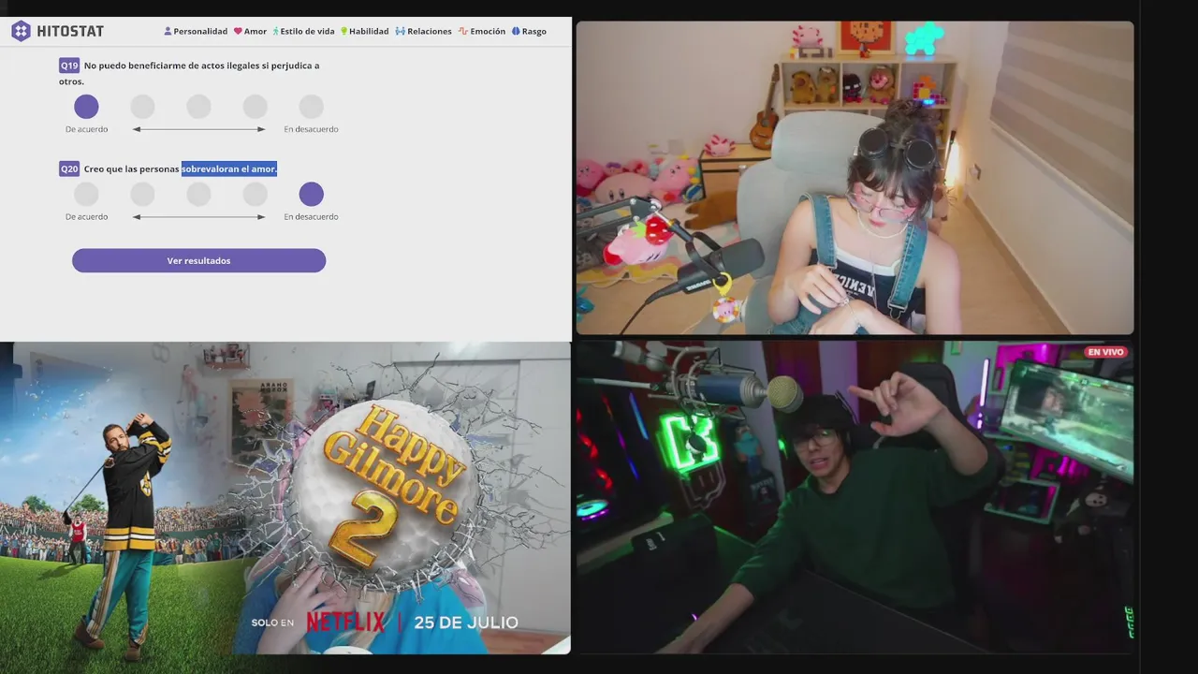Open the Rasgo menu item
1198x674 pixels.
(x=529, y=31)
